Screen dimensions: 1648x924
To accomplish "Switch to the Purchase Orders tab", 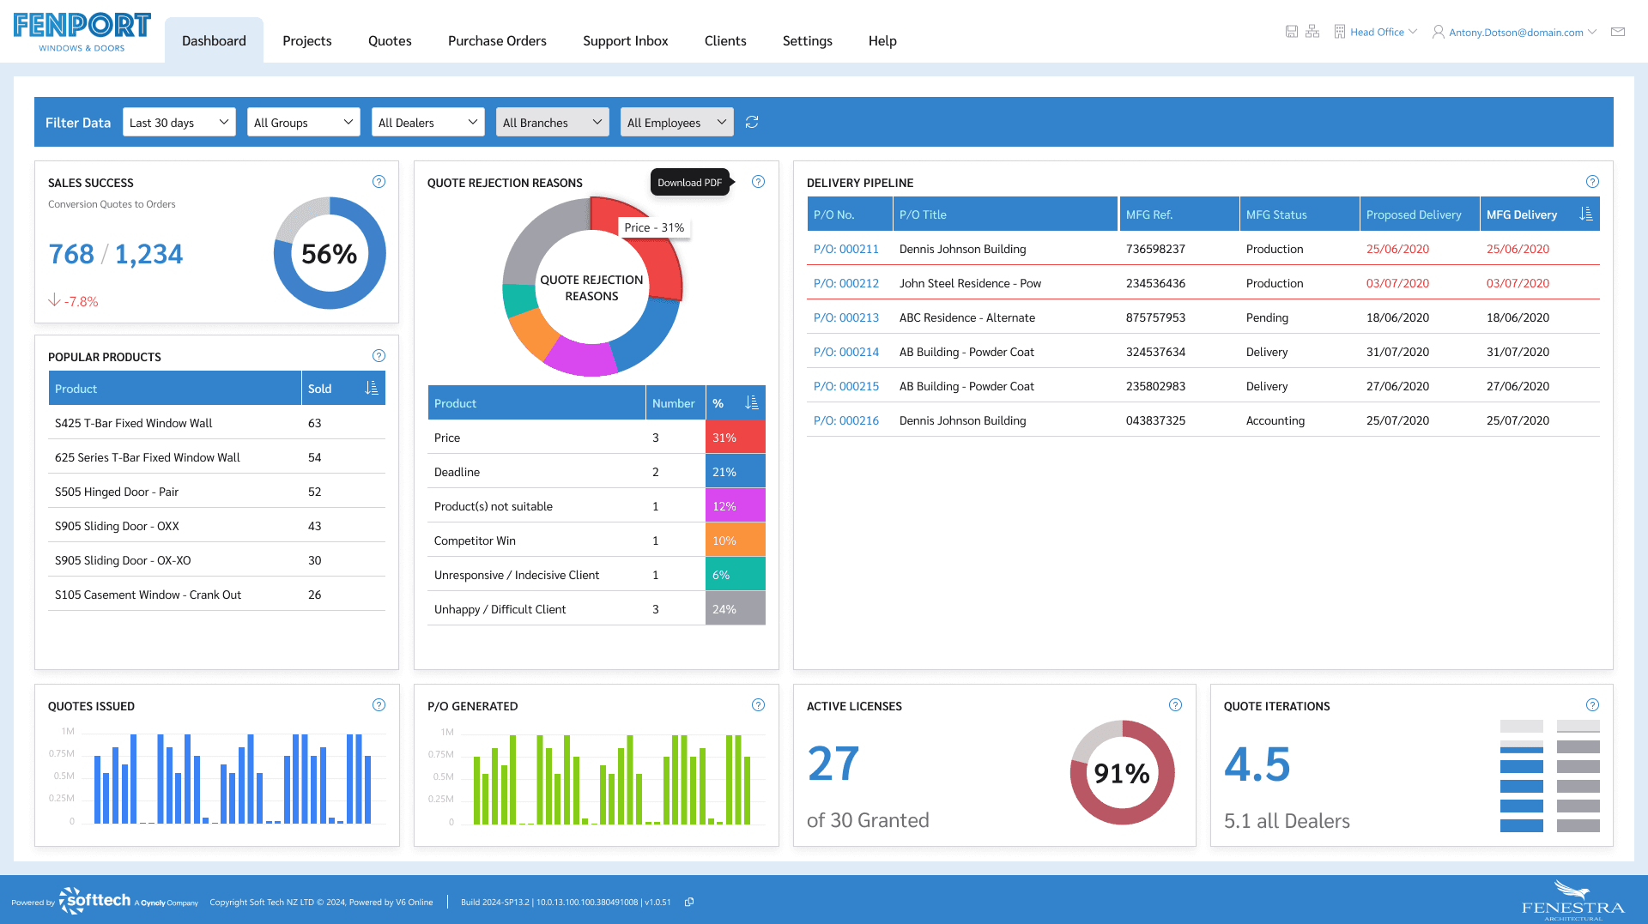I will coord(497,40).
